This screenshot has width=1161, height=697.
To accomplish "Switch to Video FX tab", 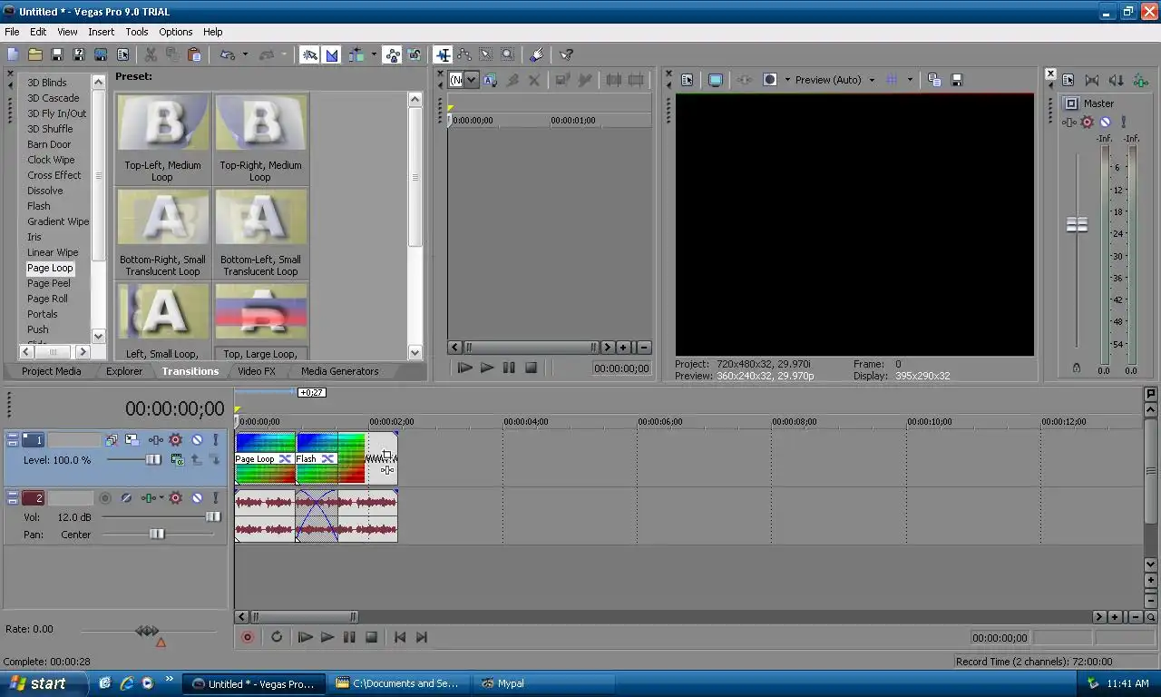I will click(257, 371).
